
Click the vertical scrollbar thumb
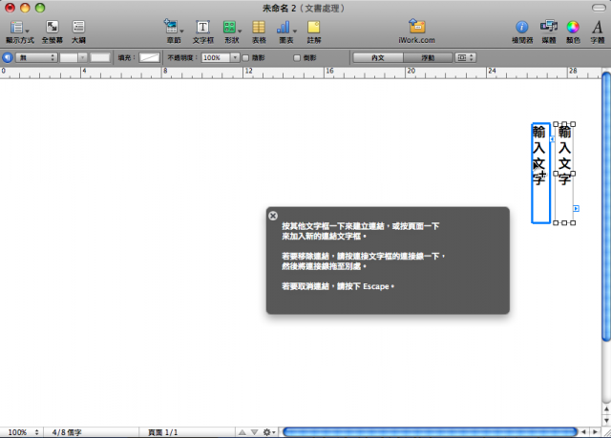point(606,206)
